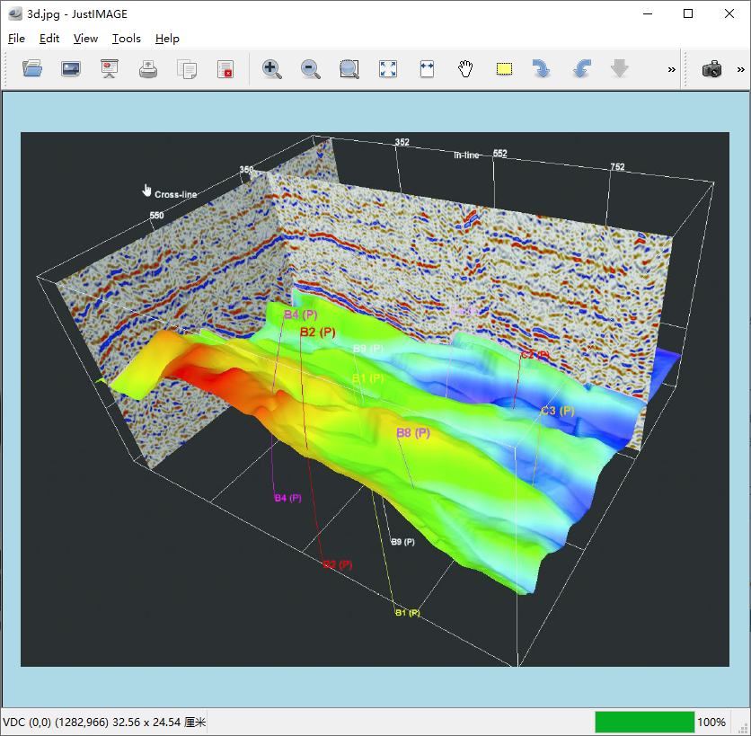Open the Tools menu

[127, 39]
